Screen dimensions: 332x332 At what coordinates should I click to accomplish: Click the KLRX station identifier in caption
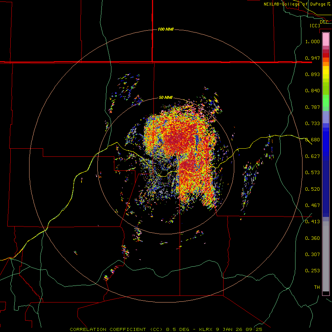207,329
